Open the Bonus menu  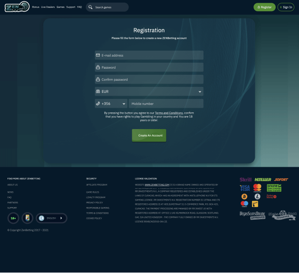tap(36, 7)
